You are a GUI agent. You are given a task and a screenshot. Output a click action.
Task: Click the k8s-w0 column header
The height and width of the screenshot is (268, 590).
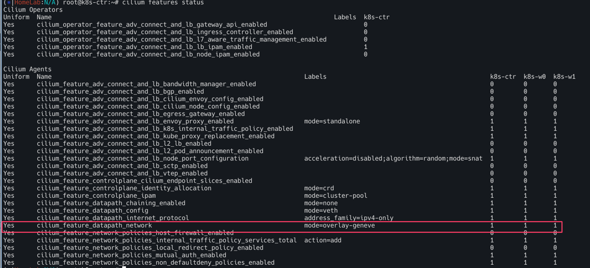[534, 77]
